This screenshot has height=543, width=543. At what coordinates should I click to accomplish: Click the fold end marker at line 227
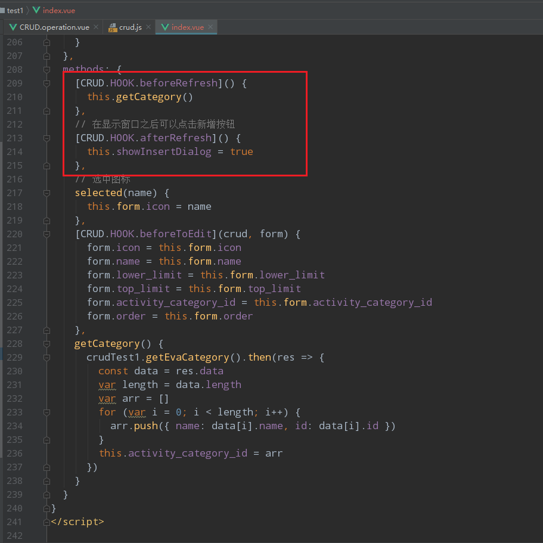(x=46, y=330)
